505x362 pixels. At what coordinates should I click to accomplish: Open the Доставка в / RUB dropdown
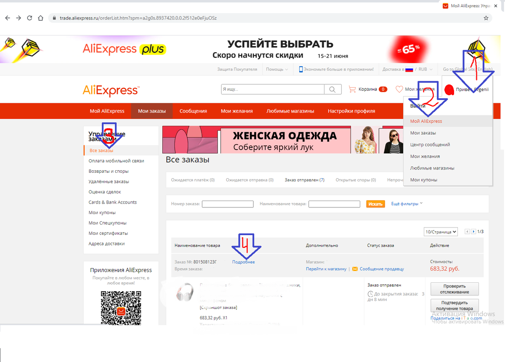(408, 69)
